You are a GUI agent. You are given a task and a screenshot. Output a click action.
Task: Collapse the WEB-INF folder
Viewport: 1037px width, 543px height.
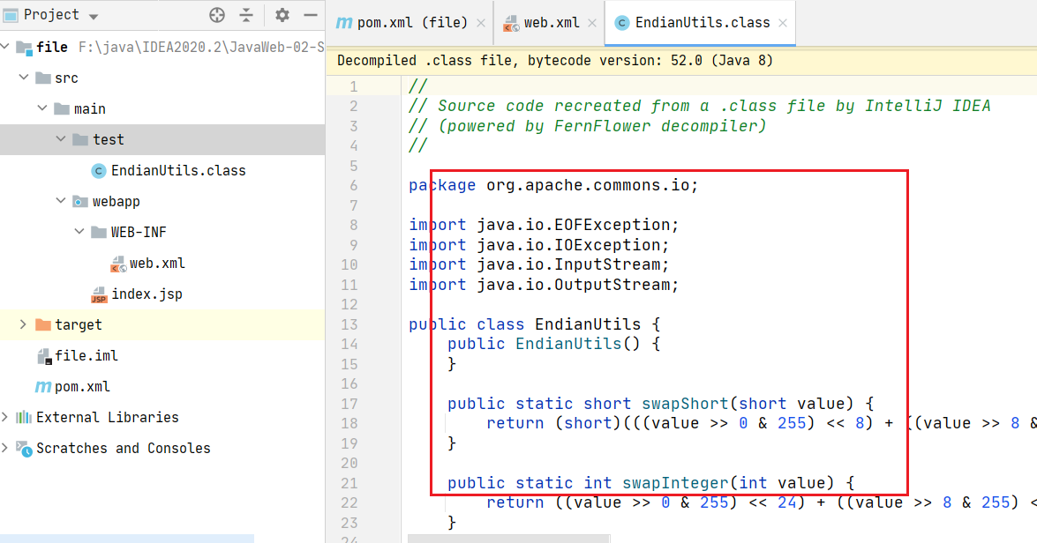[79, 232]
